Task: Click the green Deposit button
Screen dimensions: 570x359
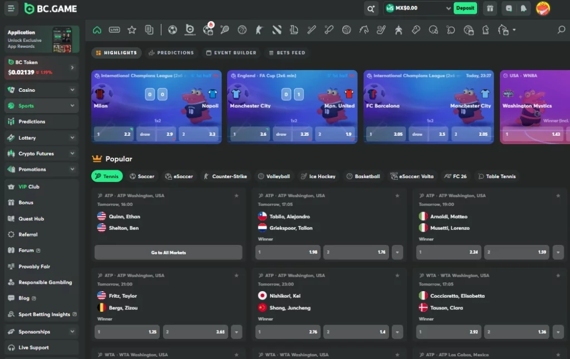Action: click(465, 8)
